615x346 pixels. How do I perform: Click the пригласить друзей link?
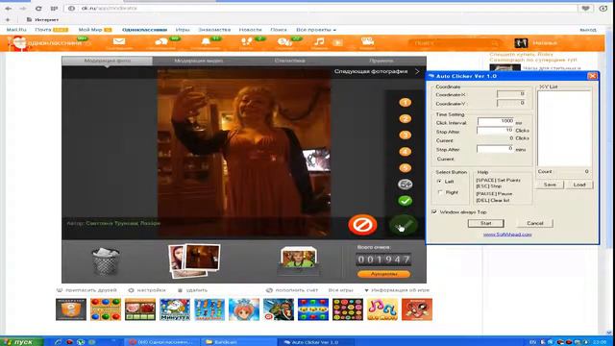86,290
